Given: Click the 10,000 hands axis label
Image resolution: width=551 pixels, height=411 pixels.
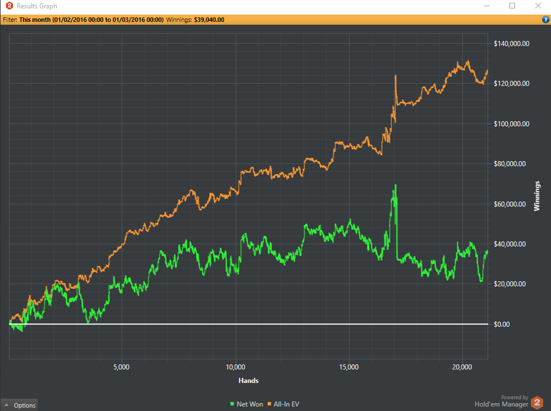Looking at the screenshot, I should (236, 367).
